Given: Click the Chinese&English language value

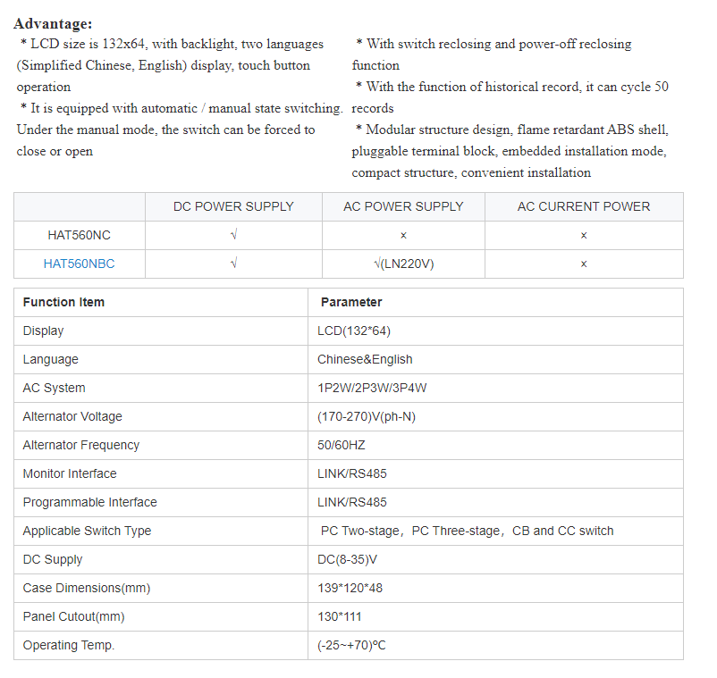Looking at the screenshot, I should pyautogui.click(x=365, y=359).
